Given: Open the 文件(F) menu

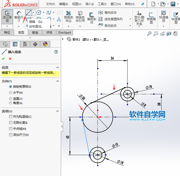Looking at the screenshot, I should pos(50,4).
